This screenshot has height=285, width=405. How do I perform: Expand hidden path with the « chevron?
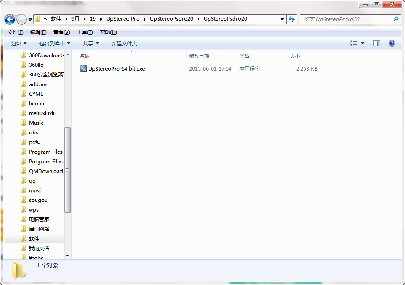pyautogui.click(x=45, y=18)
